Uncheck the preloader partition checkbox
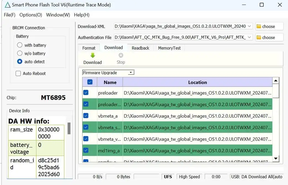Viewport: 288px width, 185px height. (86, 93)
